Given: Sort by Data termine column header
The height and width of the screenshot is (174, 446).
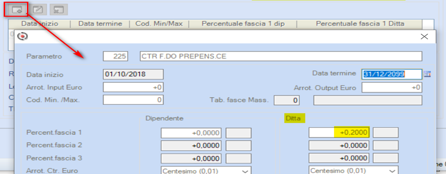Looking at the screenshot, I should tap(100, 24).
